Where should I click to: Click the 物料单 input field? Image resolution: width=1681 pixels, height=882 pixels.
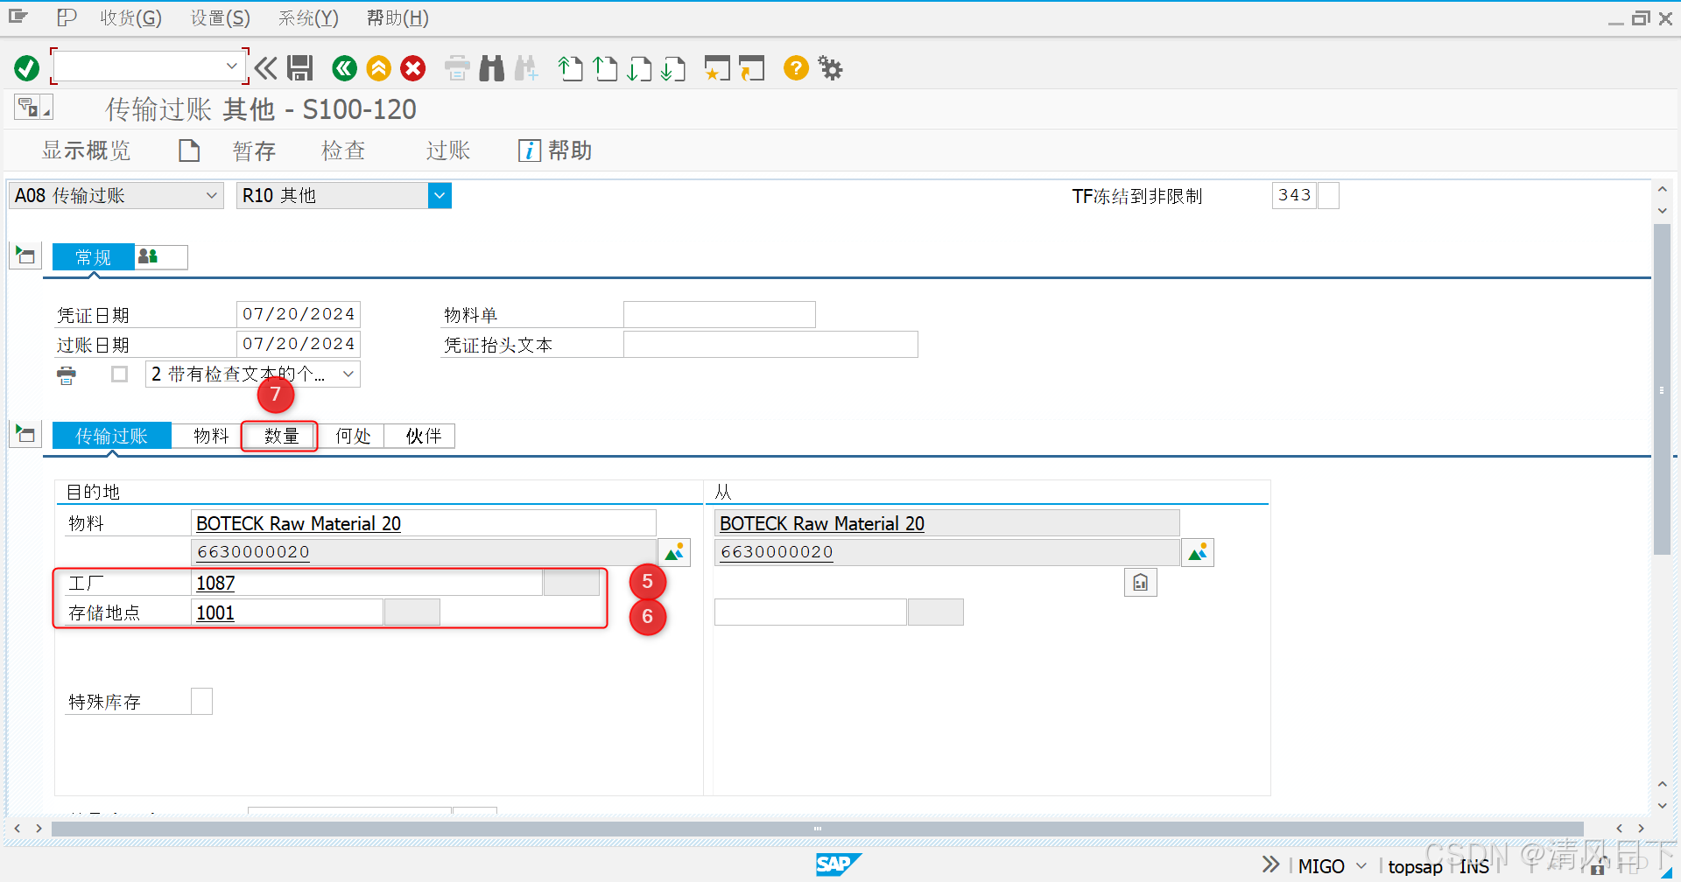coord(720,314)
